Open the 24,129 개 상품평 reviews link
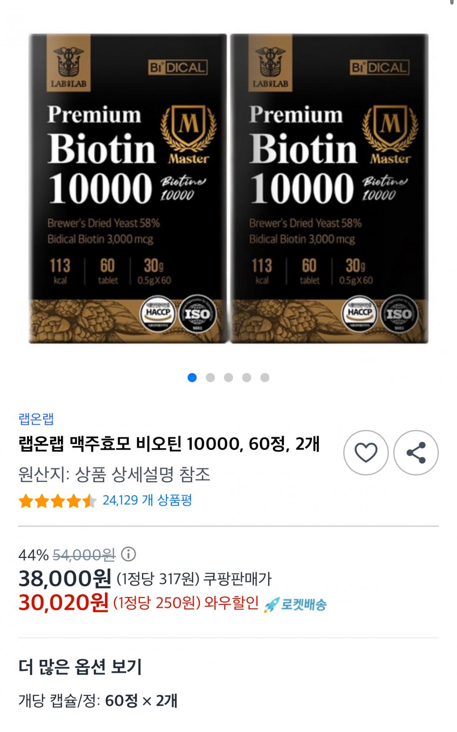The width and height of the screenshot is (457, 732). click(x=147, y=500)
